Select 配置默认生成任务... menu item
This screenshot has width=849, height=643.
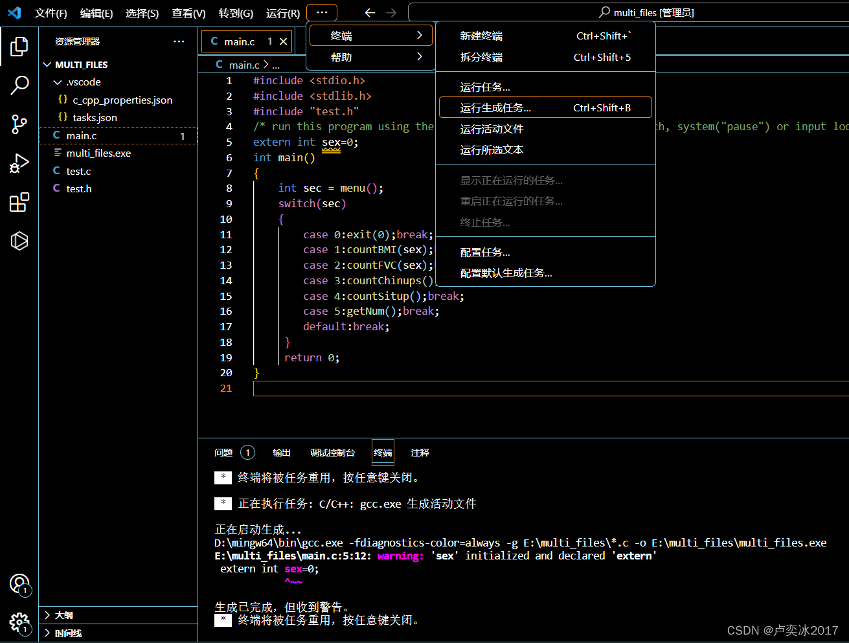pos(546,273)
